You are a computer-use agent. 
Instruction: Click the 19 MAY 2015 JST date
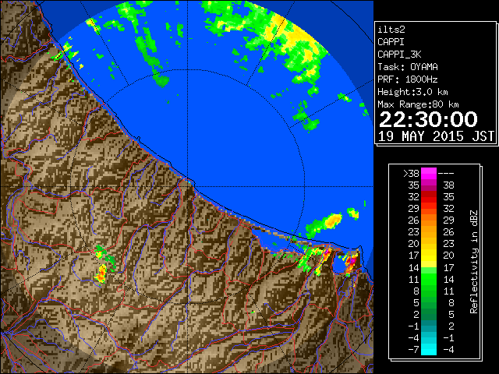pos(436,136)
